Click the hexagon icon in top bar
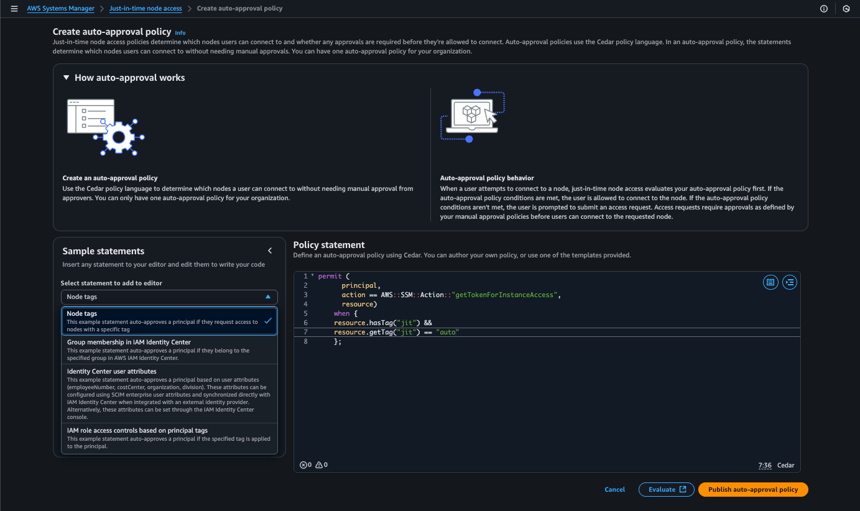Image resolution: width=860 pixels, height=511 pixels. click(846, 9)
